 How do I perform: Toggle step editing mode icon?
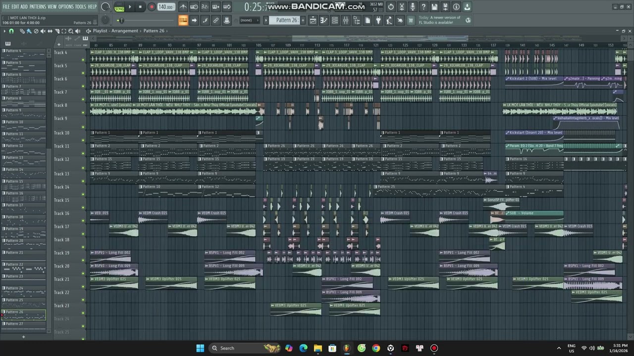(205, 20)
